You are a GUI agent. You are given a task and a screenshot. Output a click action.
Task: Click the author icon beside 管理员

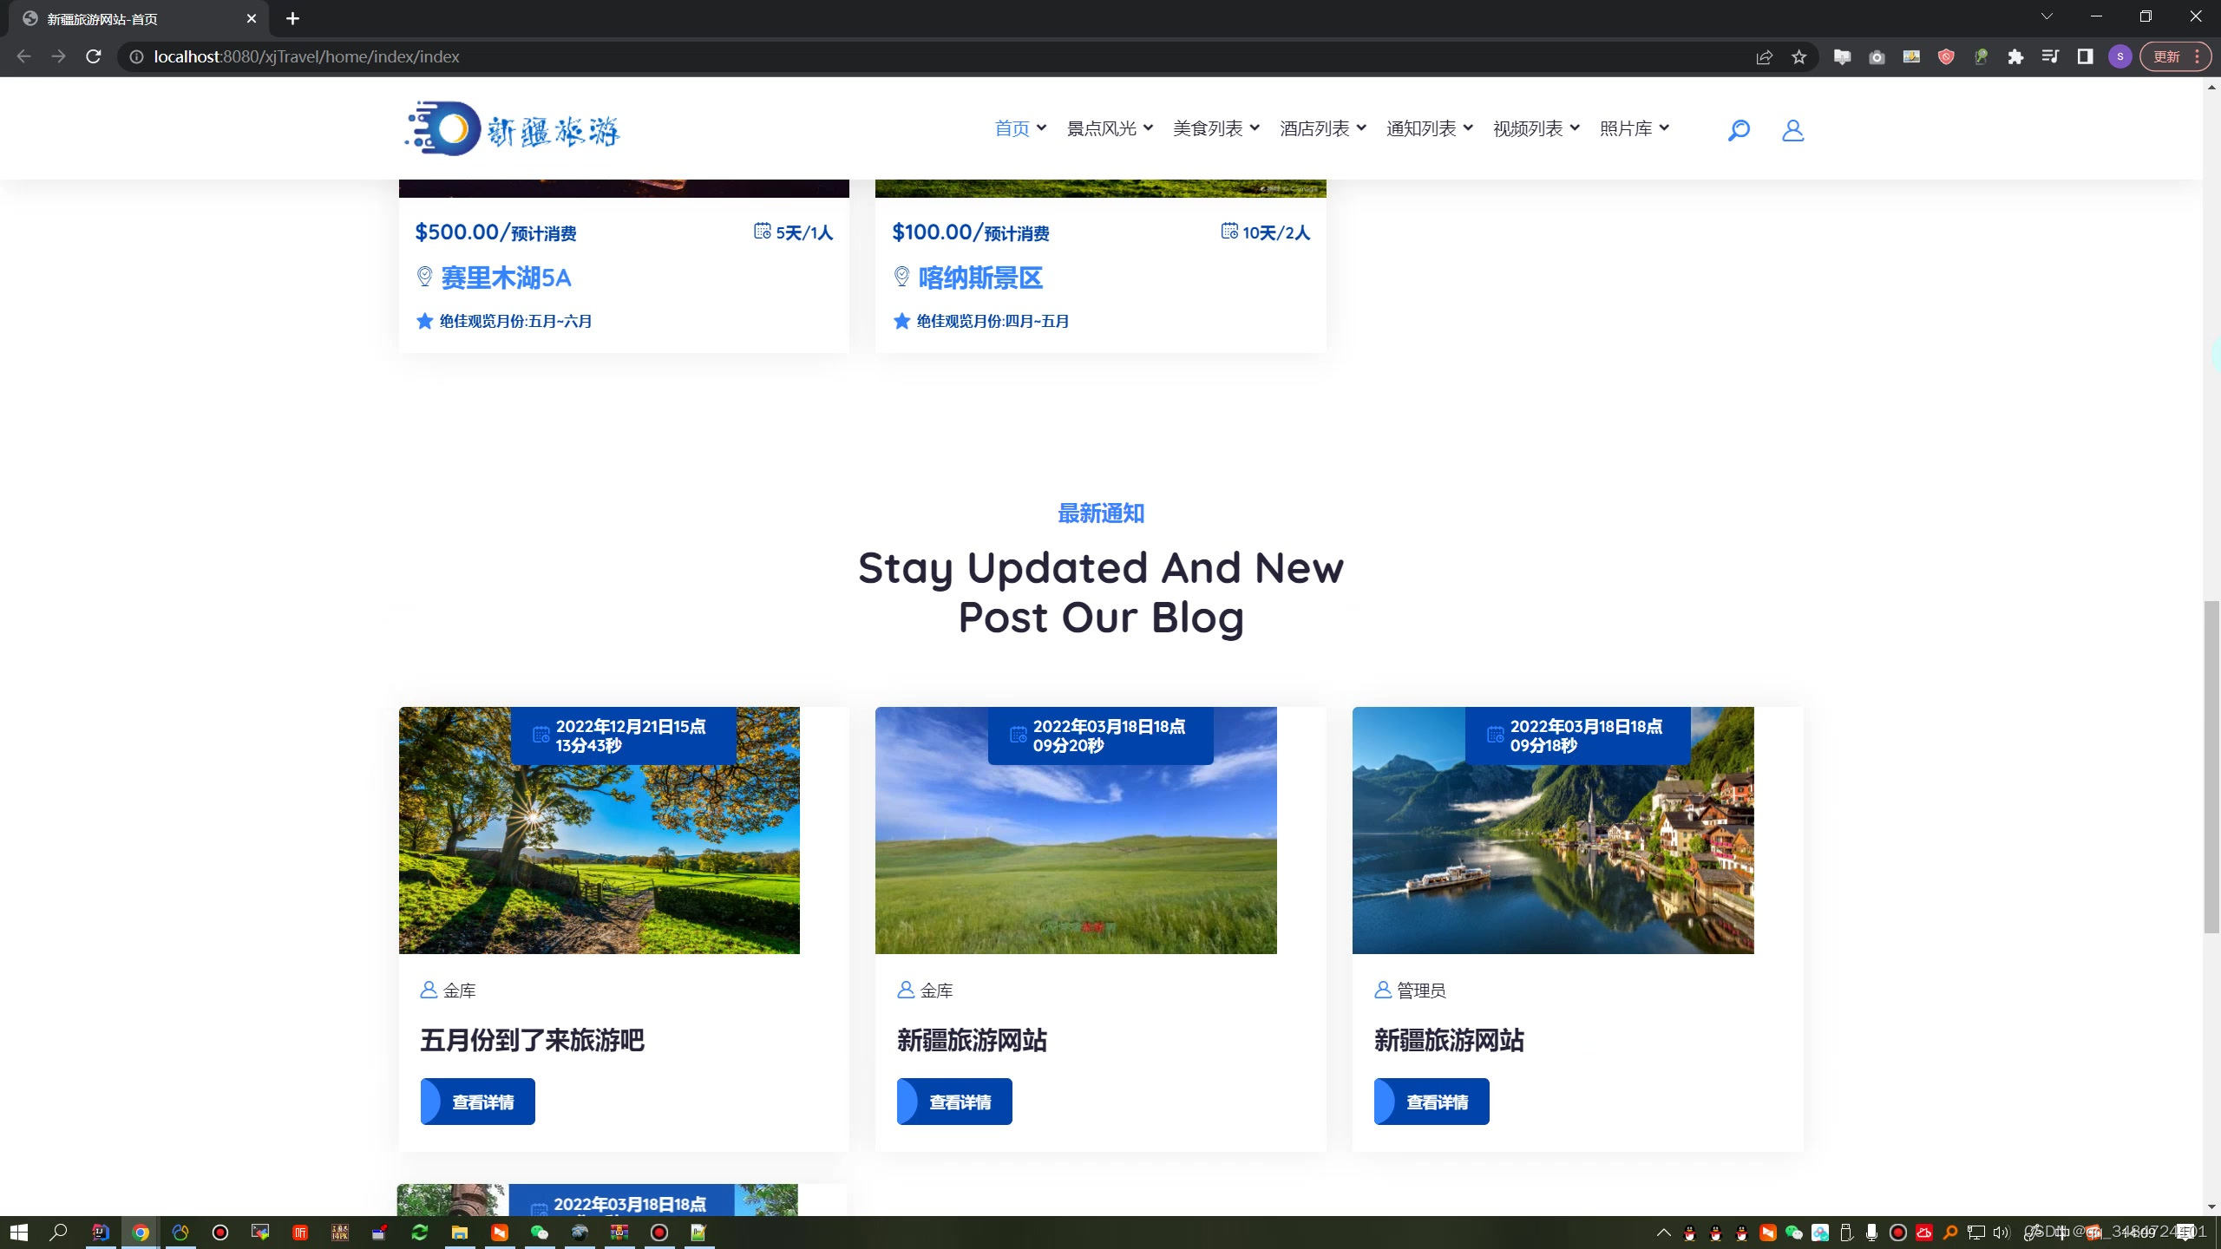click(x=1381, y=990)
